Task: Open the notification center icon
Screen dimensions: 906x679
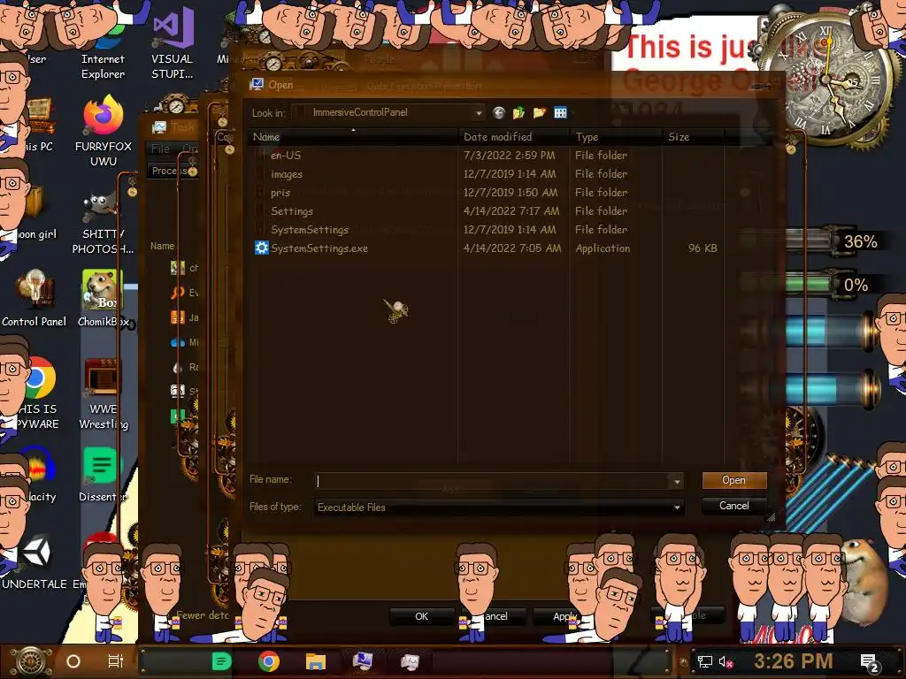Action: [x=871, y=663]
